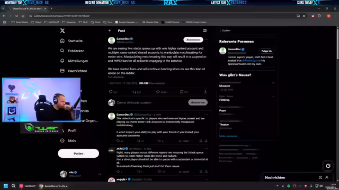The height and width of the screenshot is (190, 339).
Task: Click the white Posten button
Action: coord(78,154)
